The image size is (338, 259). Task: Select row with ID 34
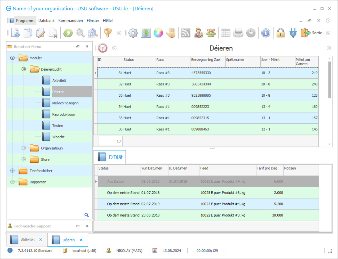(x=208, y=107)
